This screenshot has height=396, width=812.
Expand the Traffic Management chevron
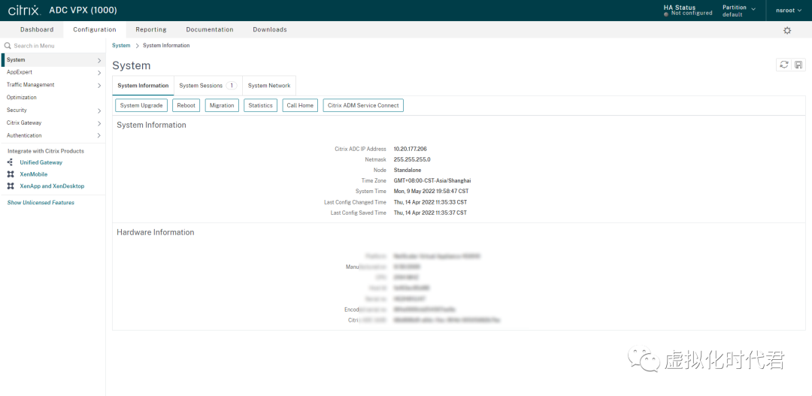pos(99,86)
